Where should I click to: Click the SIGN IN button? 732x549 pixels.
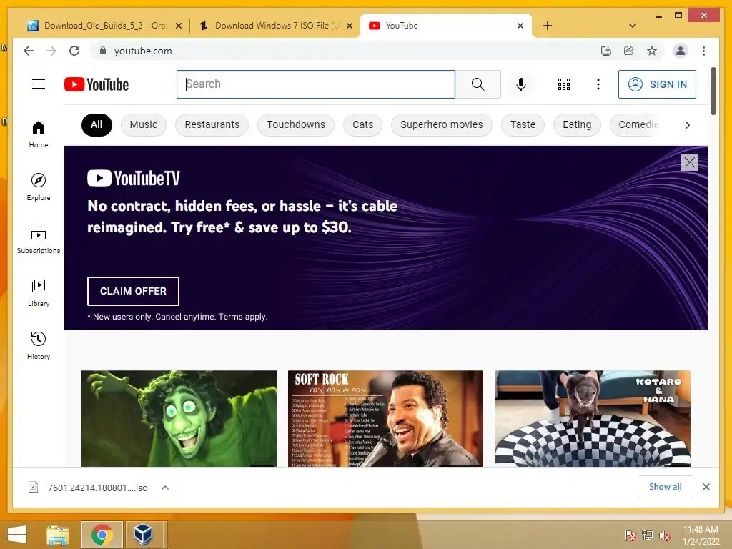[x=658, y=84]
